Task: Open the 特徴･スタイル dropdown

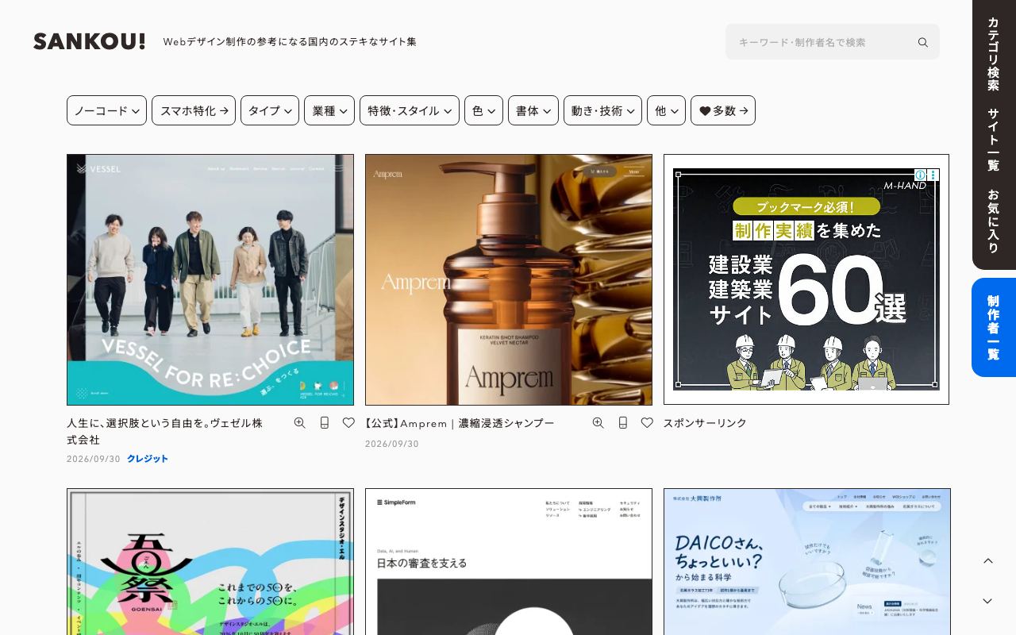Action: (x=410, y=110)
